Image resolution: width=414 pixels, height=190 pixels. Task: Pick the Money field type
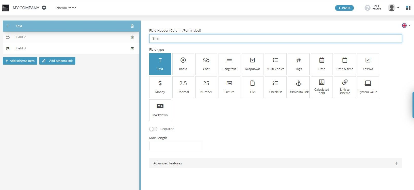[x=160, y=87]
